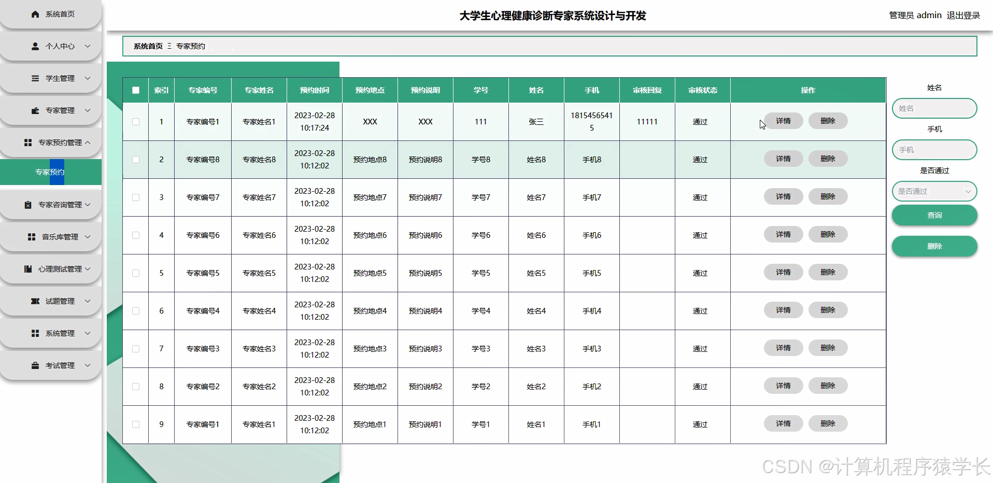Image resolution: width=993 pixels, height=483 pixels.
Task: Expand the 个人中心 menu chevron
Action: pyautogui.click(x=88, y=46)
